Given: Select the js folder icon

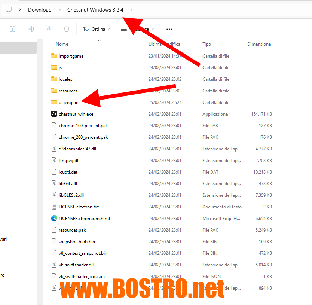Looking at the screenshot, I should pyautogui.click(x=54, y=67).
